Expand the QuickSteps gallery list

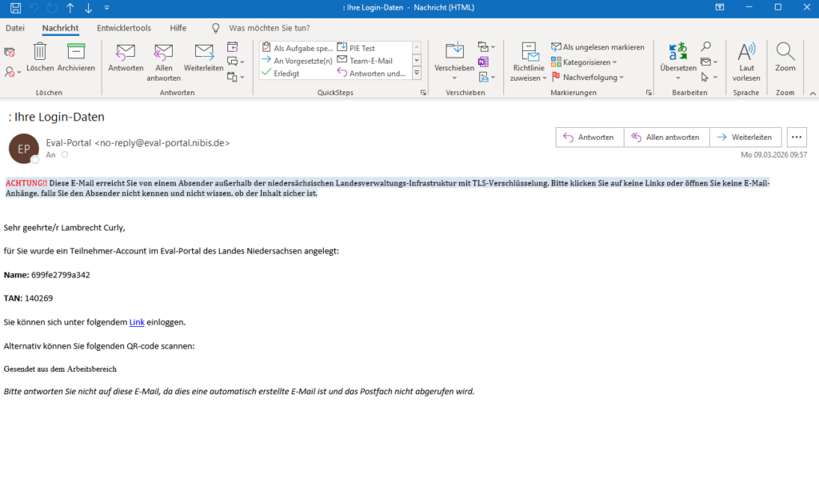(x=417, y=73)
